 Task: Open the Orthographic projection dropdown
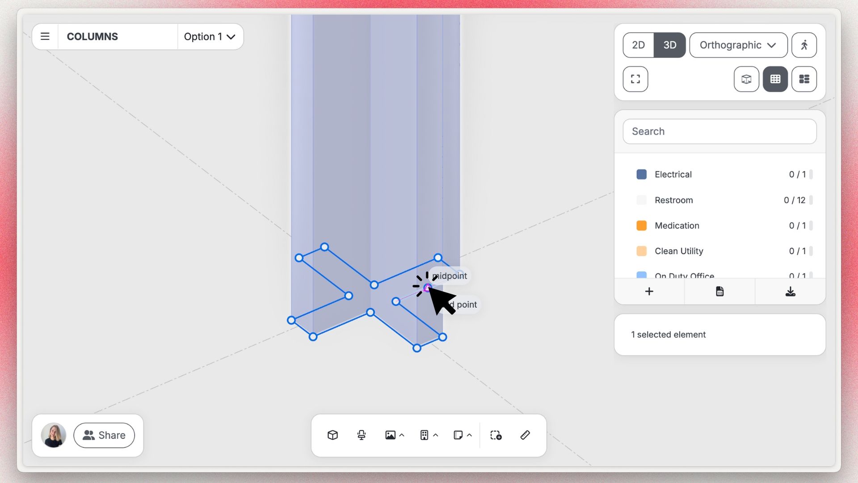click(x=738, y=45)
